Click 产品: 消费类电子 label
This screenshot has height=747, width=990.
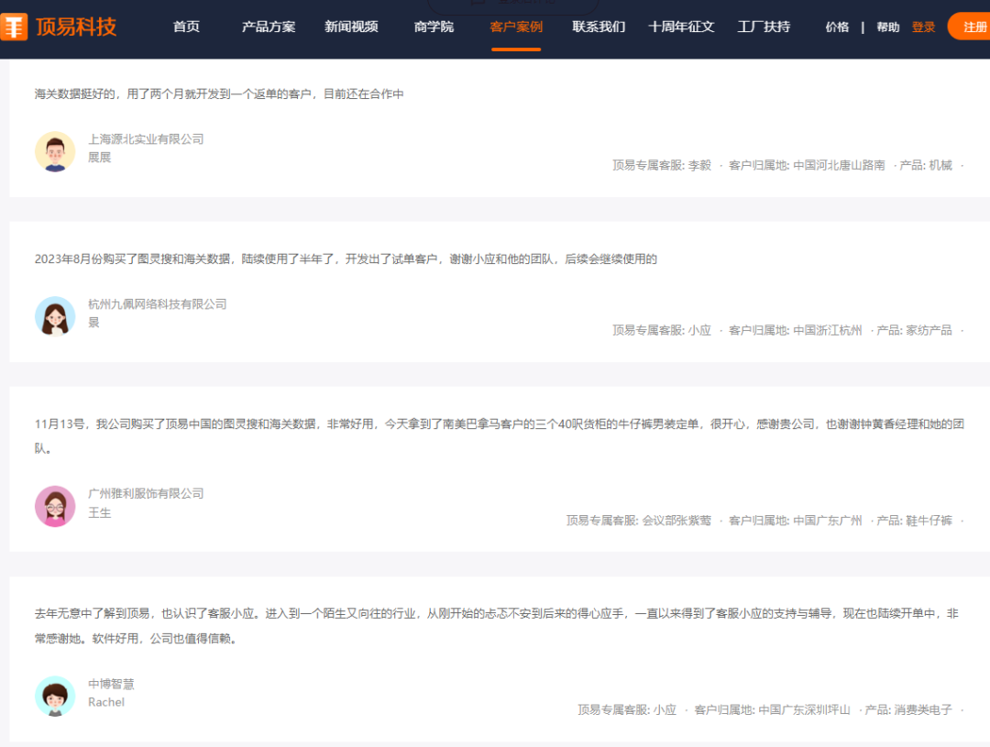[907, 709]
